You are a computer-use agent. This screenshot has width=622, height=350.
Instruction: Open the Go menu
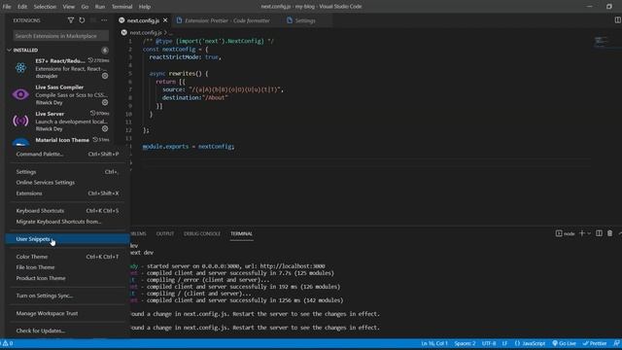tap(85, 7)
